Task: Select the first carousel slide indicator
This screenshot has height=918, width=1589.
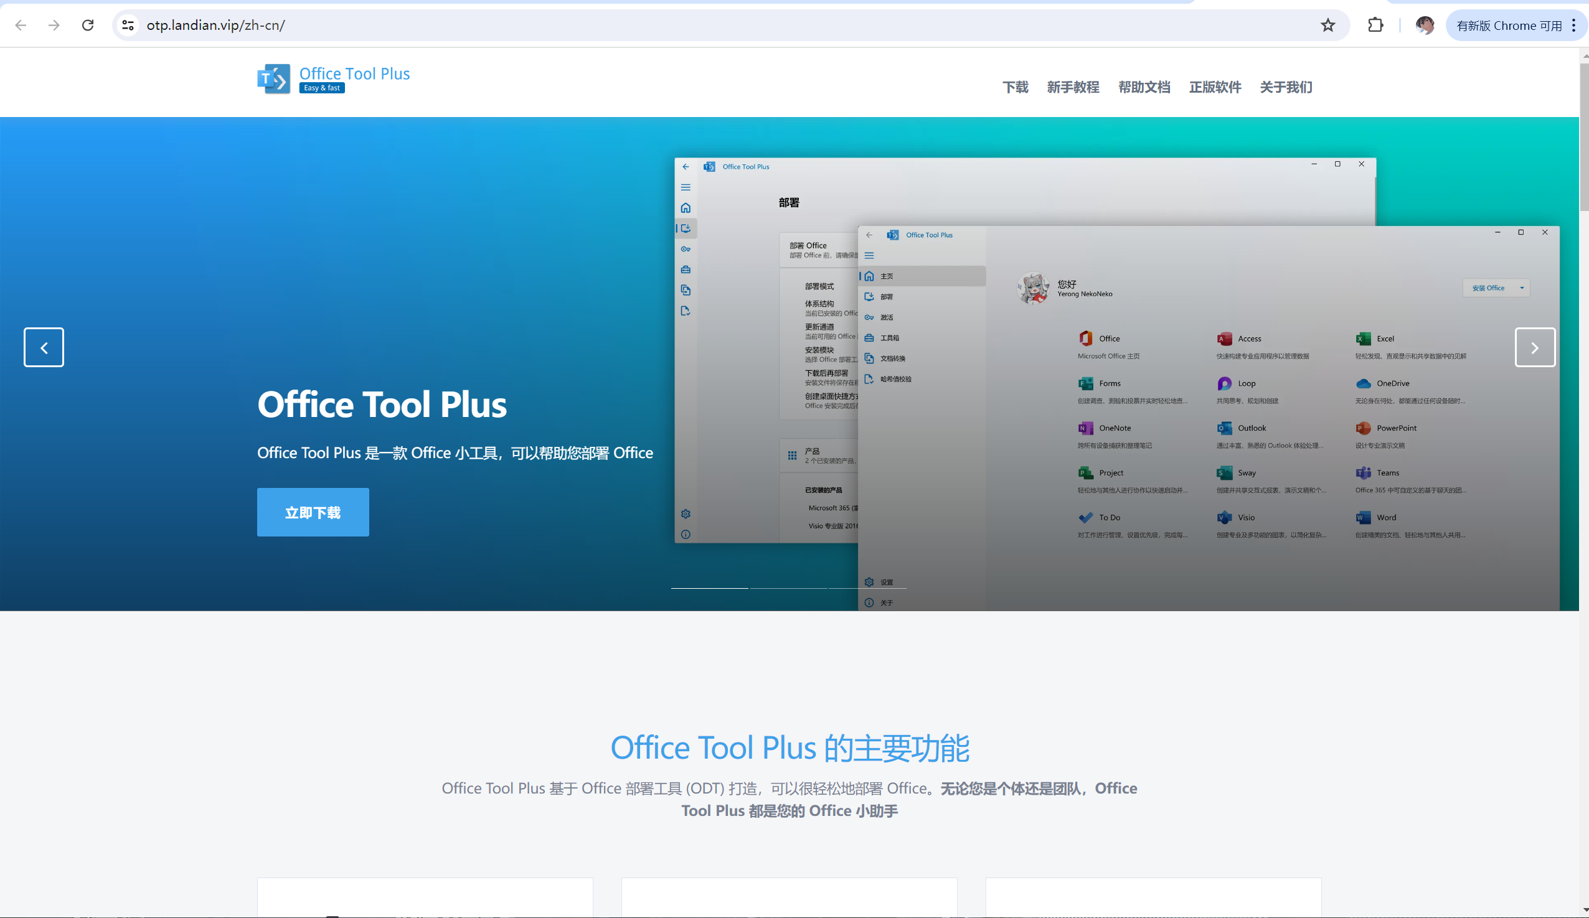Action: pos(709,588)
